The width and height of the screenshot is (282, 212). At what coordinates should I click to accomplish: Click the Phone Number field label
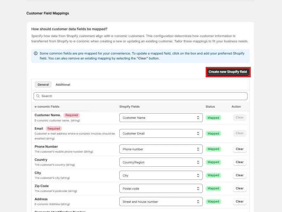pyautogui.click(x=46, y=147)
